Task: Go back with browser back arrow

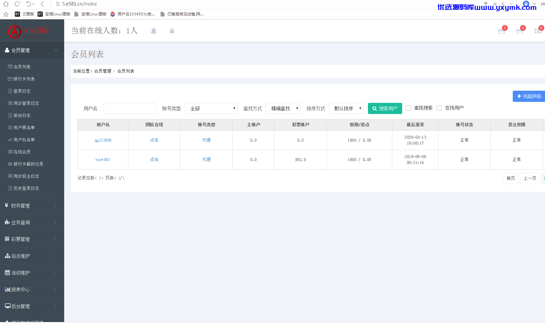Action: (x=42, y=4)
